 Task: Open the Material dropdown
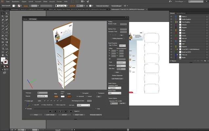[x=43, y=97]
